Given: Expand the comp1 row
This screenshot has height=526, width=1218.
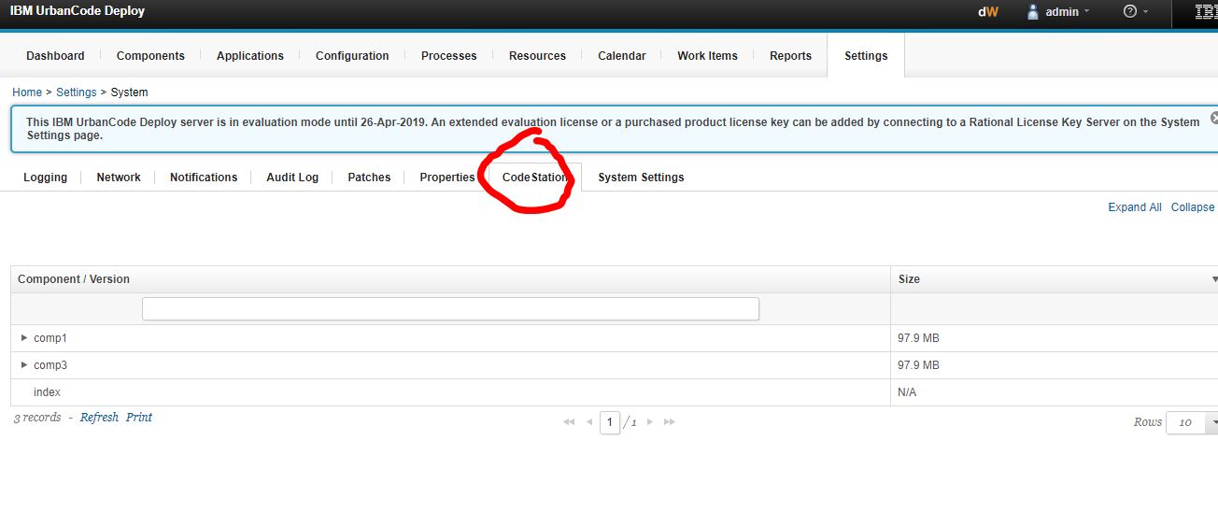Looking at the screenshot, I should 24,338.
